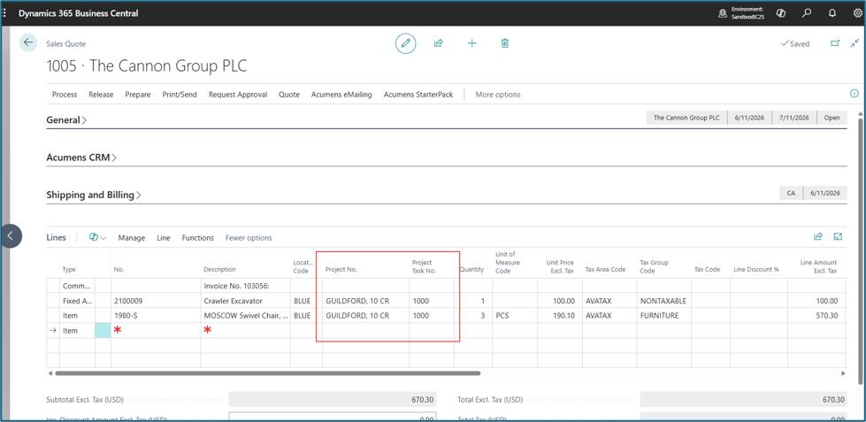866x422 pixels.
Task: Open the Print/Send menu
Action: coord(180,95)
